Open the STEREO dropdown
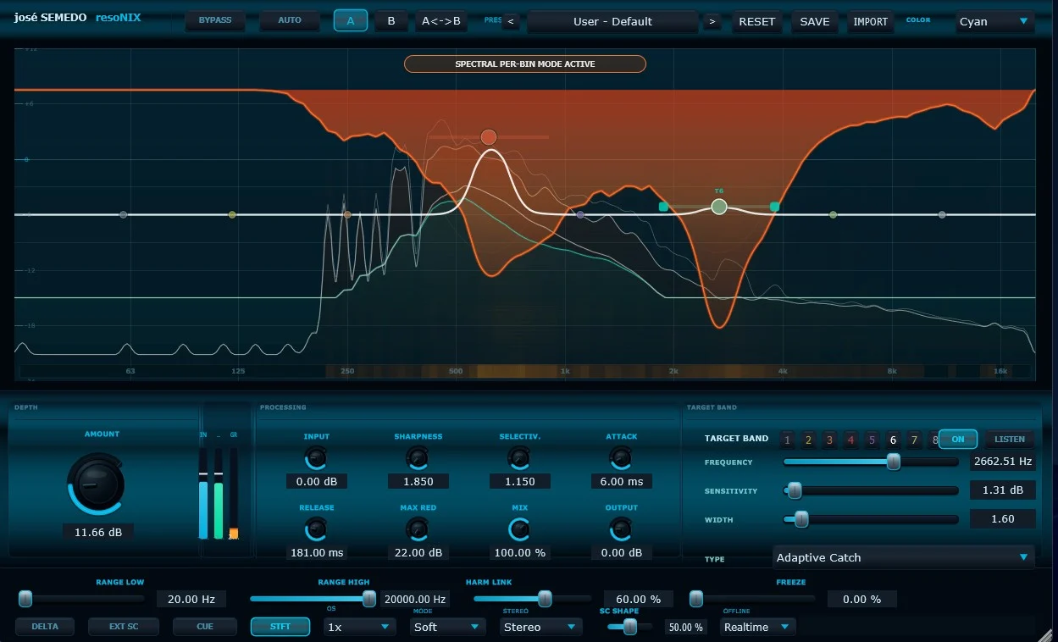 (x=540, y=627)
